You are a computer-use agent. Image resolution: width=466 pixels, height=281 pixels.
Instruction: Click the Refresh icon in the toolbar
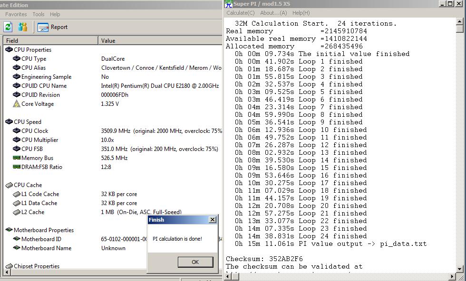(x=8, y=27)
